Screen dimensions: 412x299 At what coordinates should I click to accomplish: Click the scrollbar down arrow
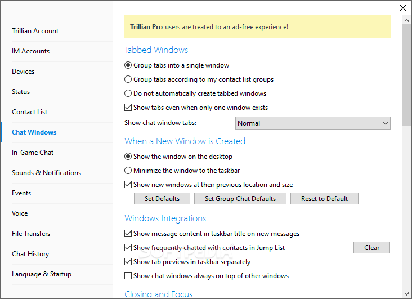pos(406,294)
